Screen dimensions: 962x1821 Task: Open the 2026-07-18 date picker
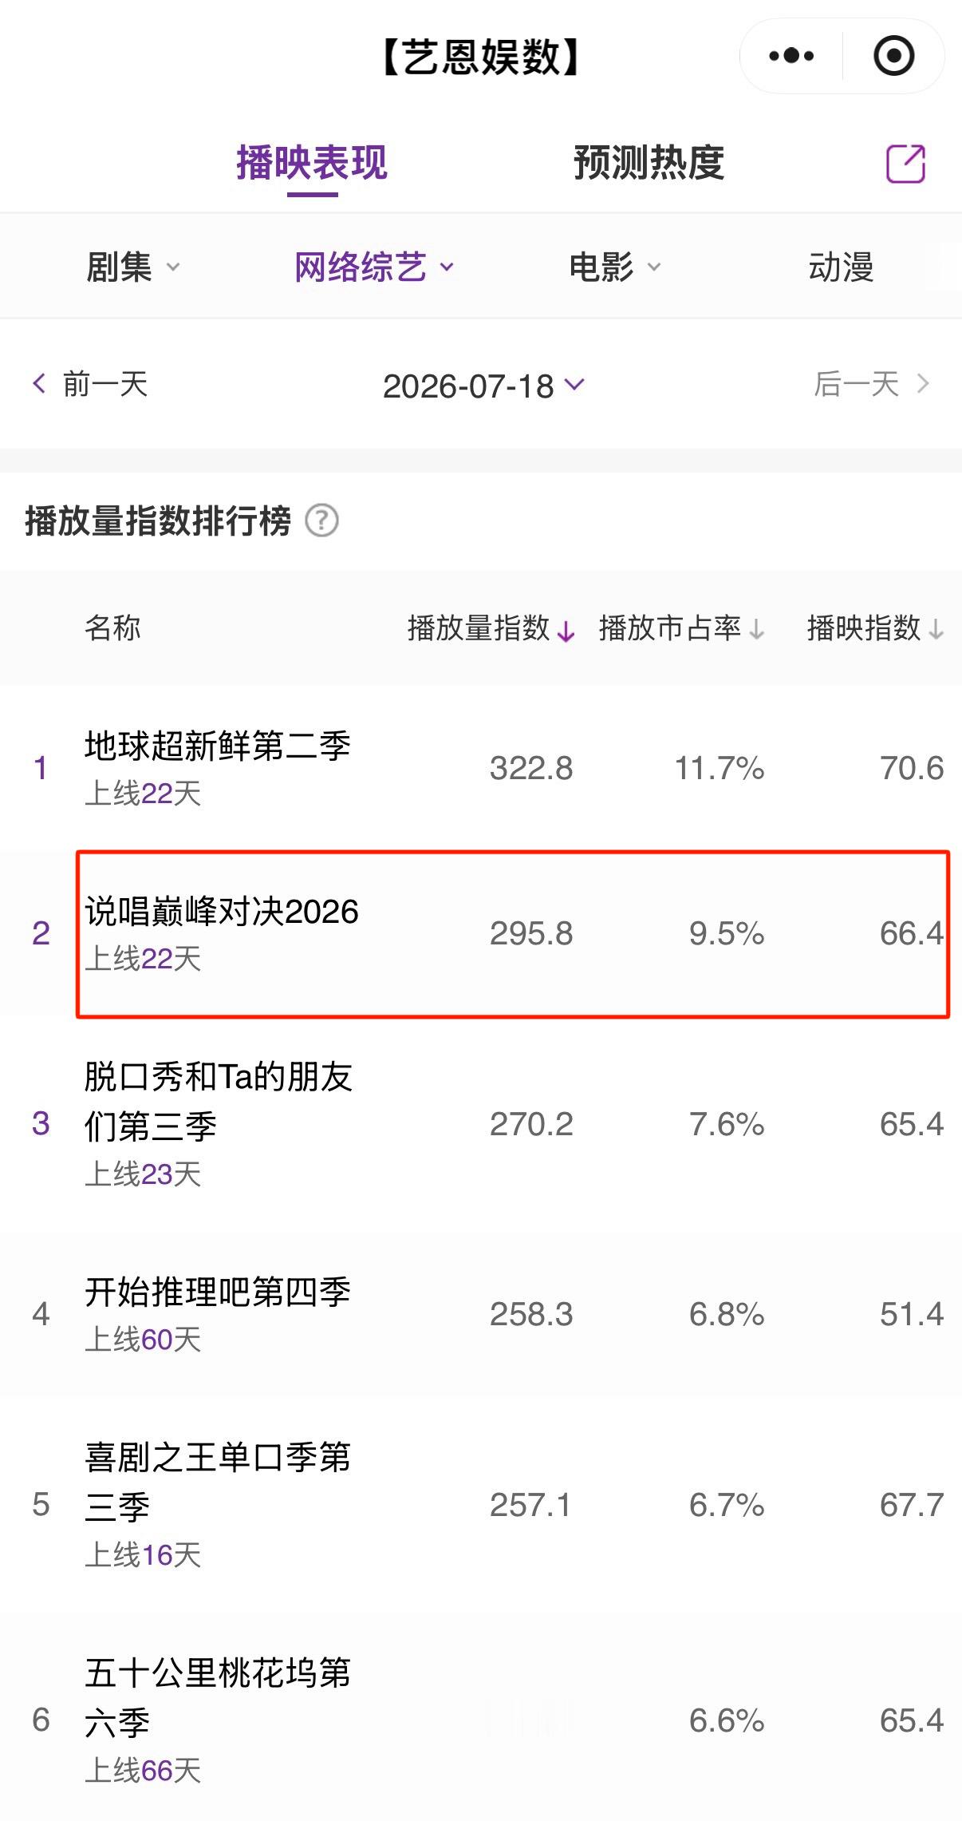point(483,386)
